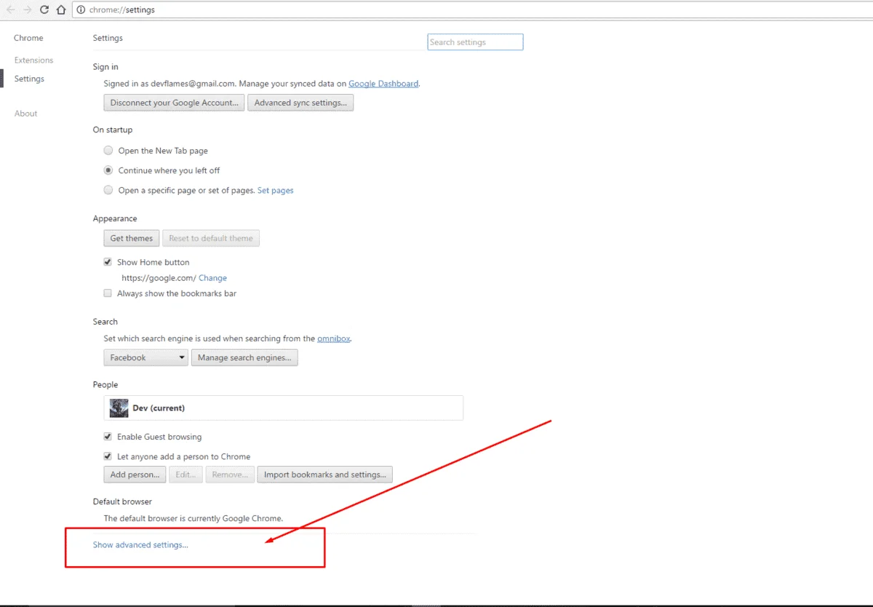Click the 'Search' section heading
873x607 pixels.
[105, 322]
